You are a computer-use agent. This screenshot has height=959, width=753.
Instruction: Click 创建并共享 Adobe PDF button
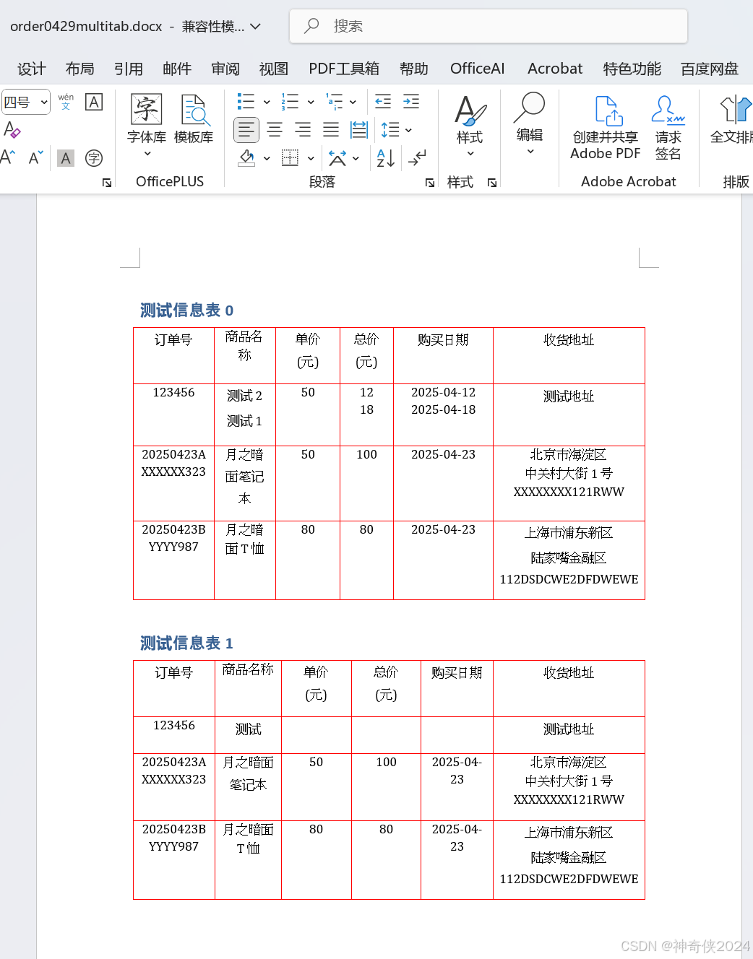(606, 128)
